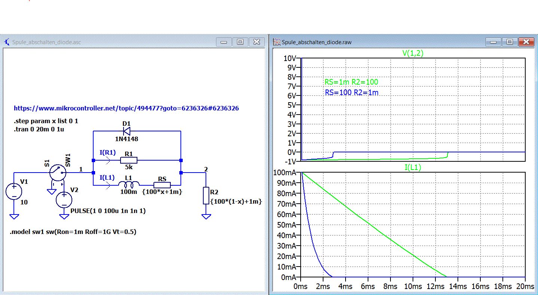This screenshot has height=295, width=538.
Task: Click the switch S1 symbol
Action: [58, 172]
